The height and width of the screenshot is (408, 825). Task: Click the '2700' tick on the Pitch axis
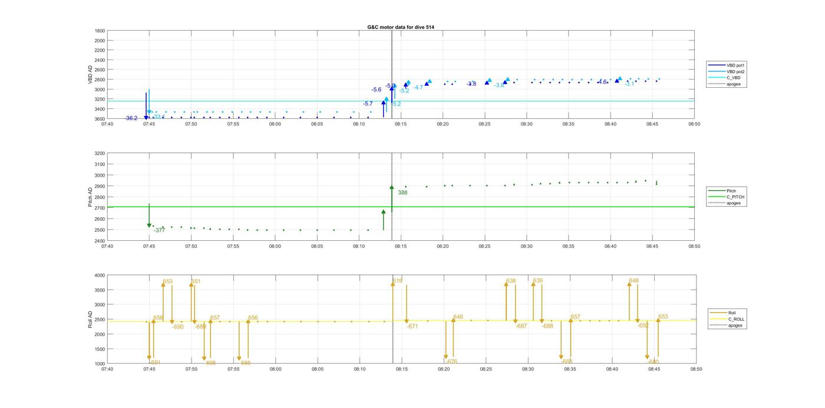point(100,208)
